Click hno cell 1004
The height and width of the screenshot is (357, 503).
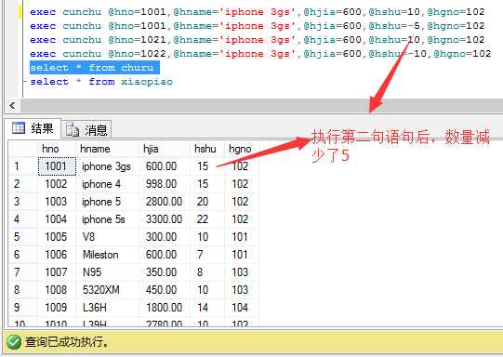click(x=56, y=219)
